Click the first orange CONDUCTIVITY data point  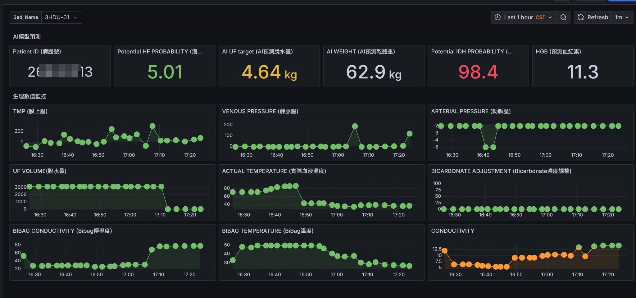pos(444,250)
